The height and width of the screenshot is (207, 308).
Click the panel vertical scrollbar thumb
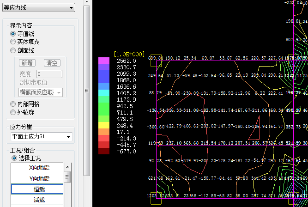coord(86,91)
